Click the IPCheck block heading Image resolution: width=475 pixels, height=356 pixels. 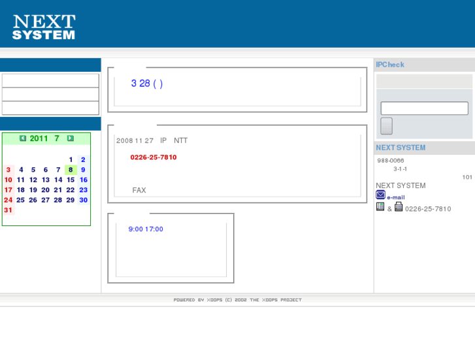point(390,65)
